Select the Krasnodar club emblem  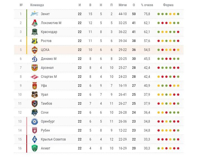pyautogui.click(x=35, y=32)
